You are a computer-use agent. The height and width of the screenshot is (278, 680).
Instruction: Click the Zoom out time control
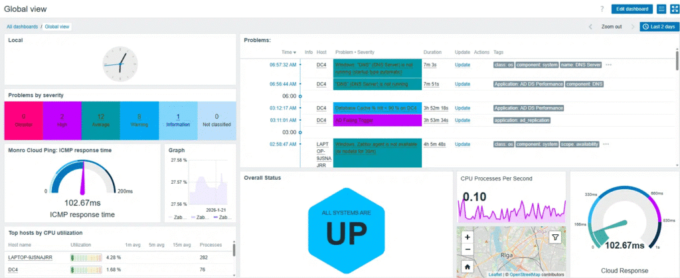pos(611,27)
